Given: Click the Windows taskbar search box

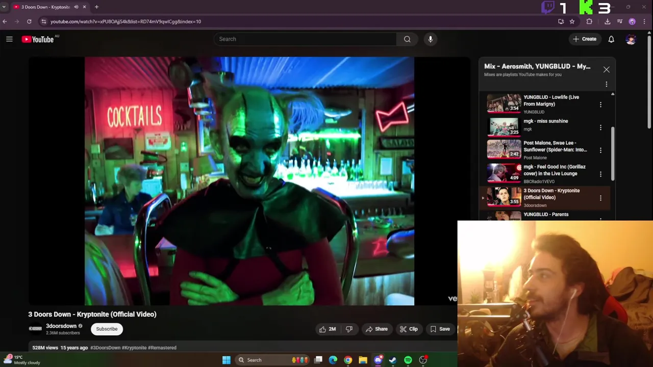Looking at the screenshot, I should [x=273, y=360].
